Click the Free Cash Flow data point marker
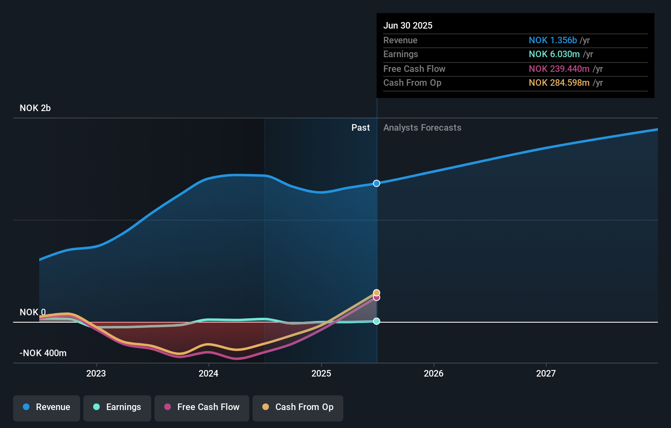 376,297
